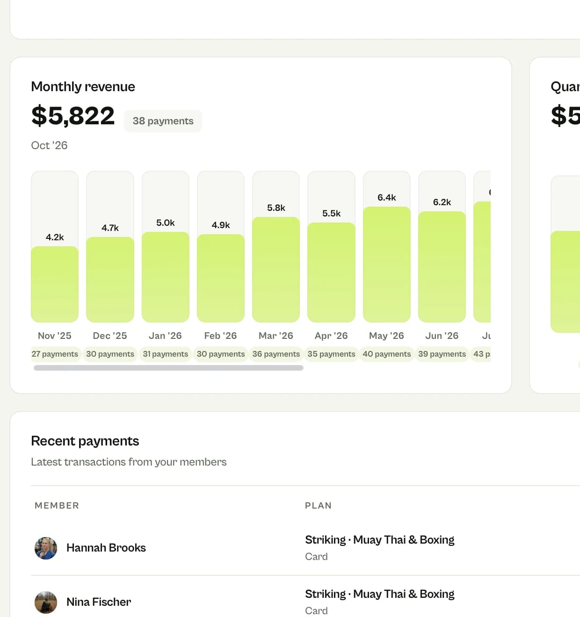Open Hannah Brooks member name
580x617 pixels.
pos(106,548)
